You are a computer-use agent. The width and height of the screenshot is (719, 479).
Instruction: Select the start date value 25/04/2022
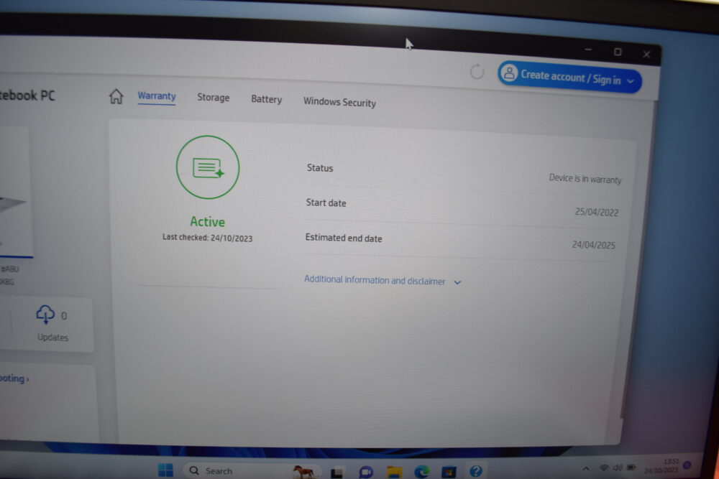point(597,212)
